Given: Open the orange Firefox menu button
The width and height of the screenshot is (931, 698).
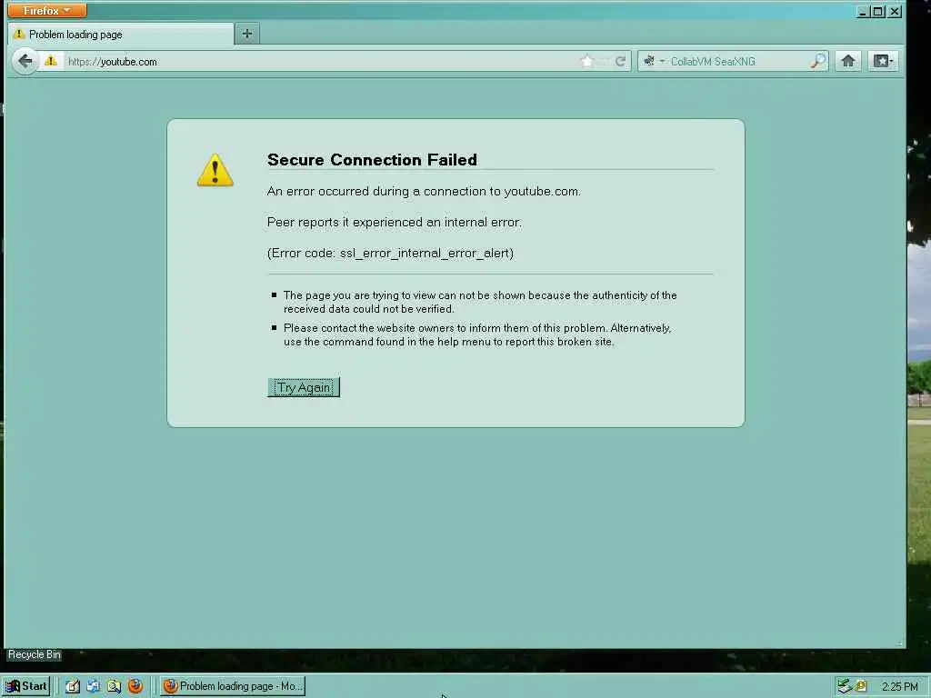Looking at the screenshot, I should tap(47, 11).
